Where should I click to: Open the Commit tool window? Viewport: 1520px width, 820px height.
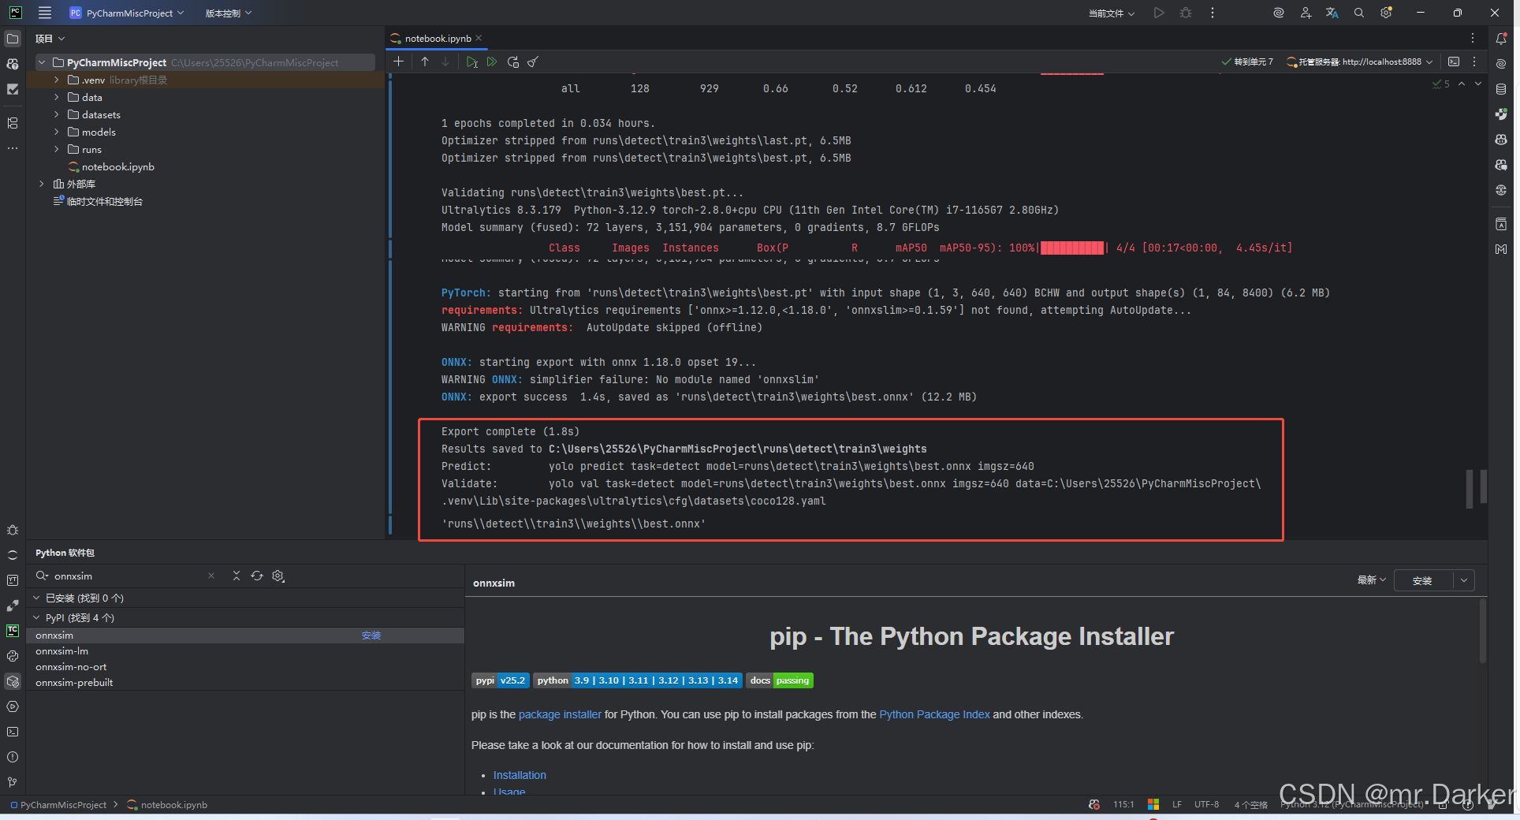coord(13,89)
